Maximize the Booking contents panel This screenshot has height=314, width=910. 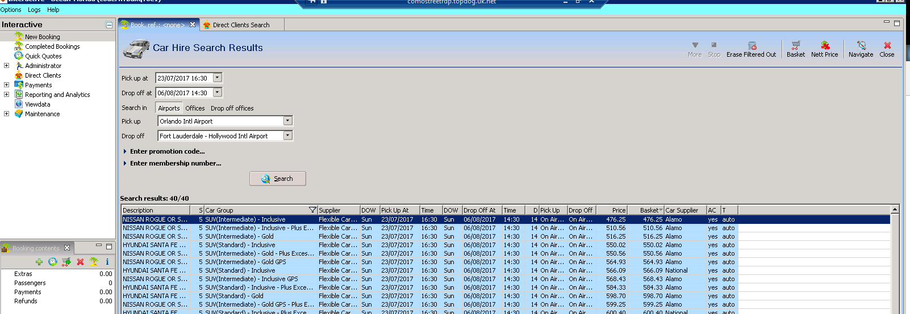109,247
